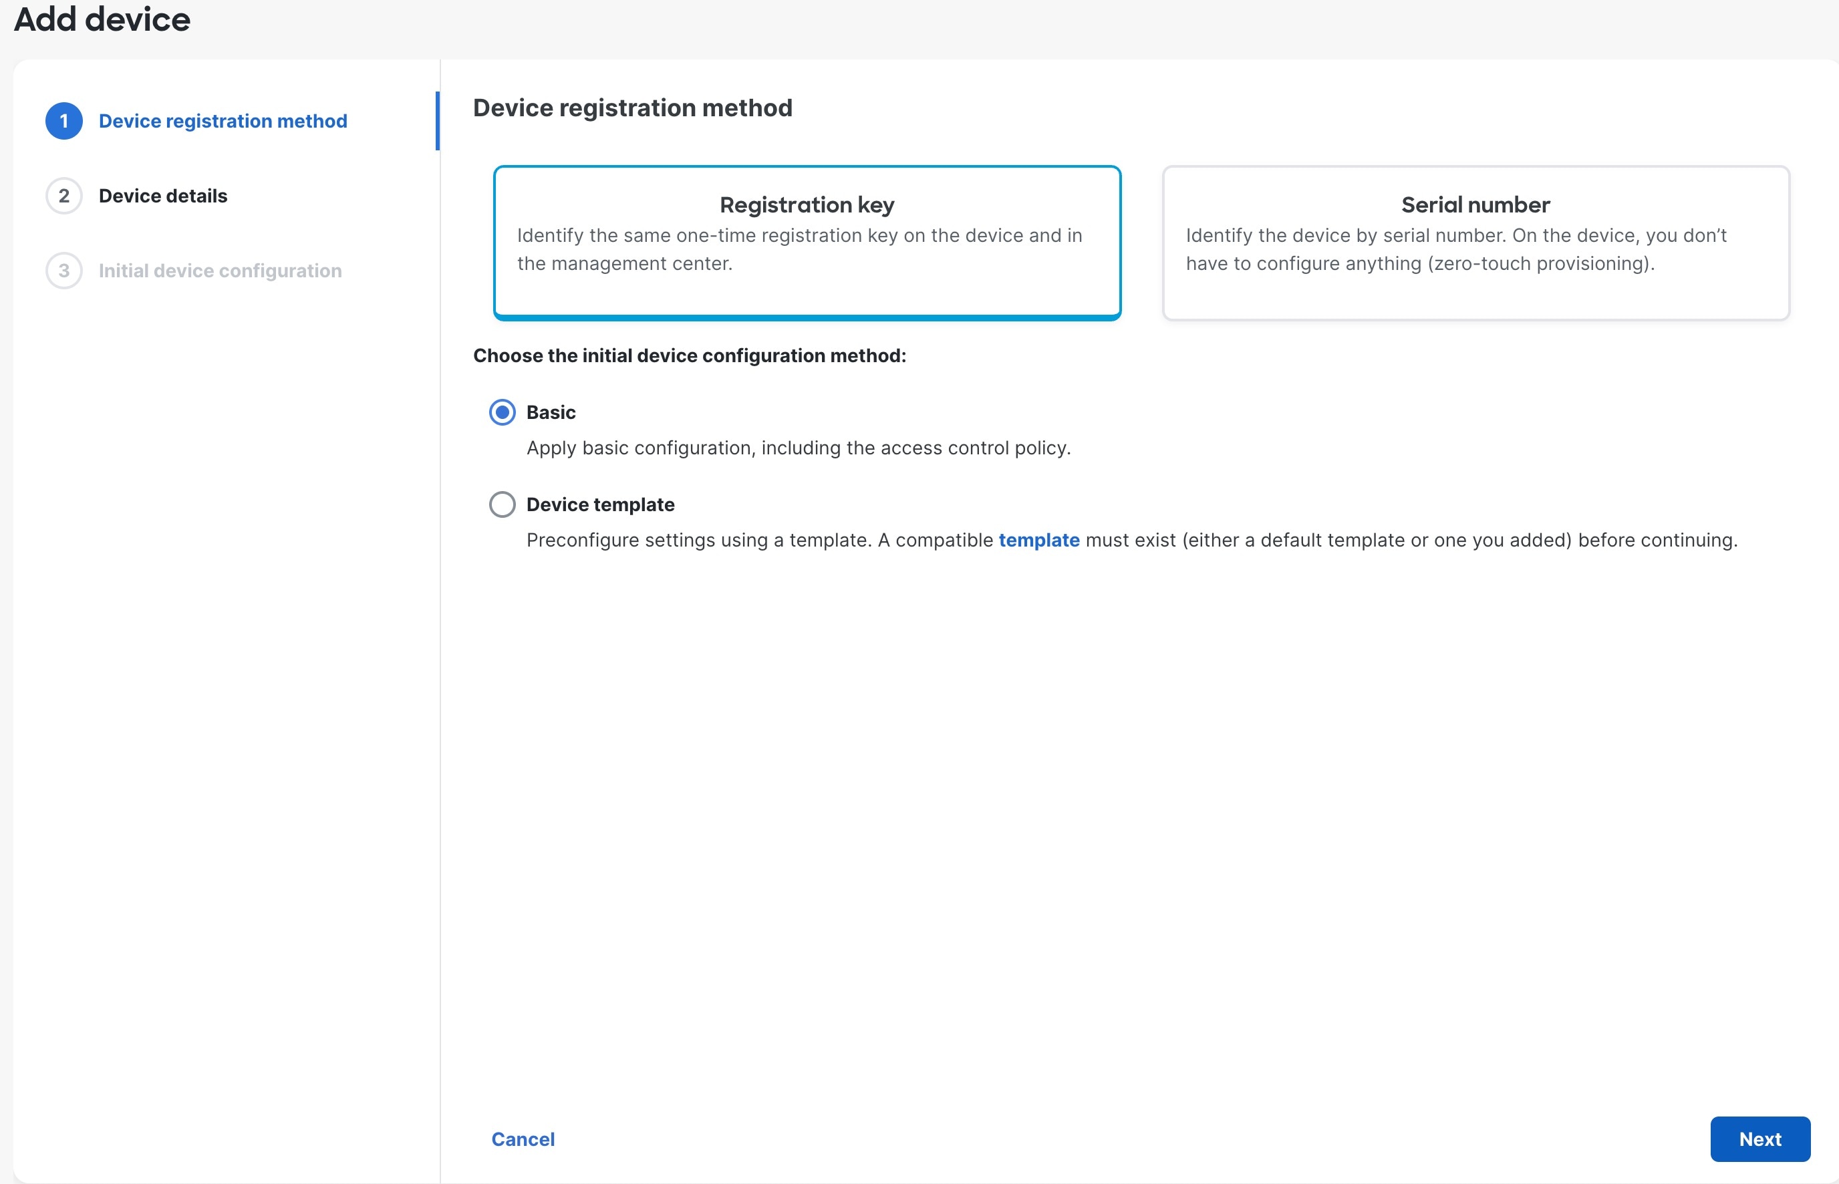Proceed using the Next button
The height and width of the screenshot is (1184, 1839).
[x=1759, y=1139]
